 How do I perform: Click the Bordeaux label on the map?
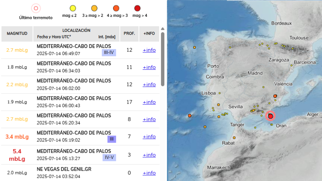coord(281,23)
